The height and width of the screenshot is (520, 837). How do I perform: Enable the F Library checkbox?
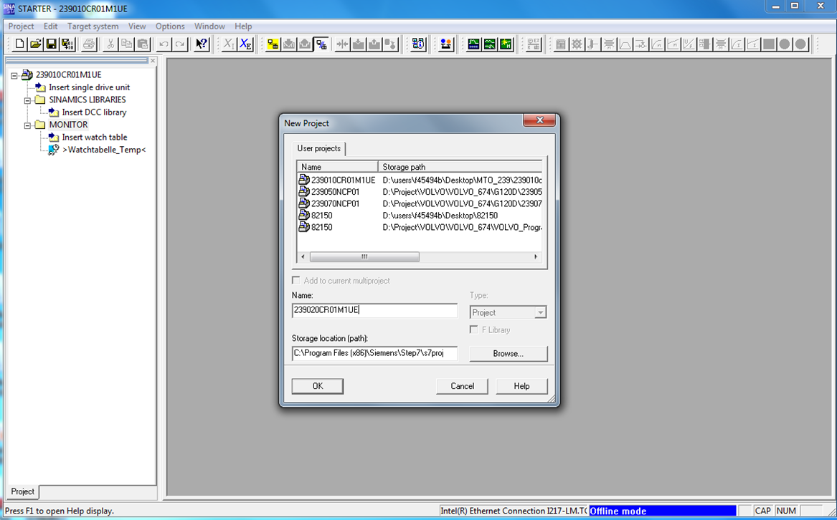pyautogui.click(x=474, y=329)
